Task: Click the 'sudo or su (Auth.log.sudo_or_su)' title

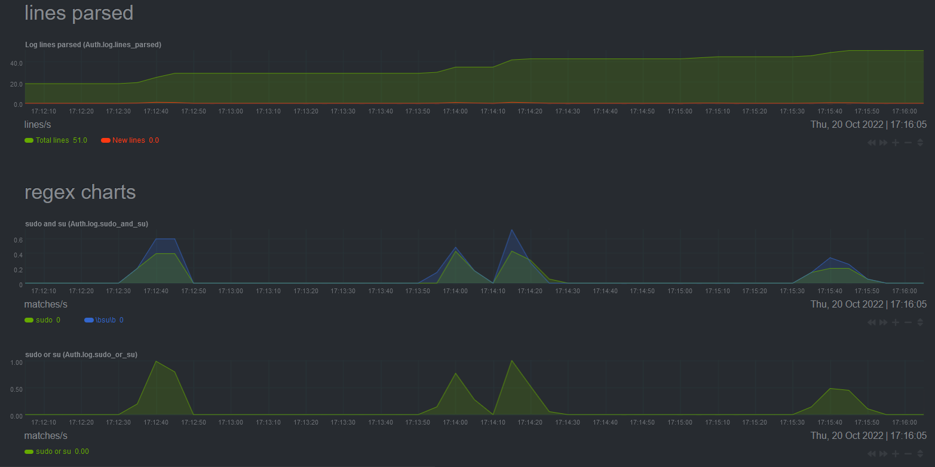Action: [x=81, y=355]
